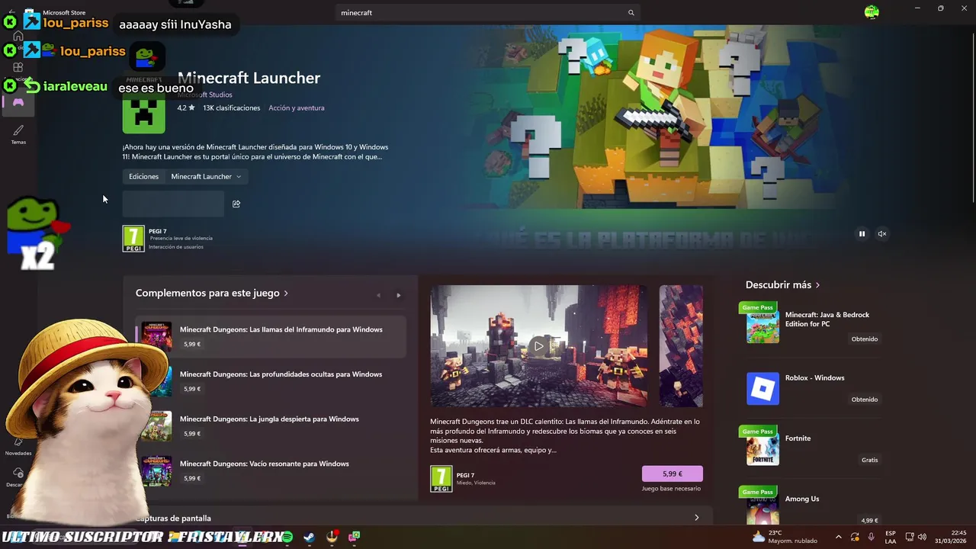Click the Among Us 4,99 € price
This screenshot has height=549, width=976.
pos(868,521)
